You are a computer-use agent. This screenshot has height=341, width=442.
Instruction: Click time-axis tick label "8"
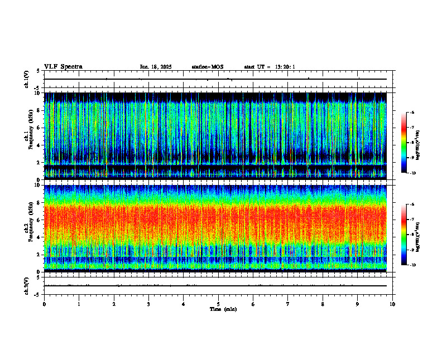click(323, 304)
